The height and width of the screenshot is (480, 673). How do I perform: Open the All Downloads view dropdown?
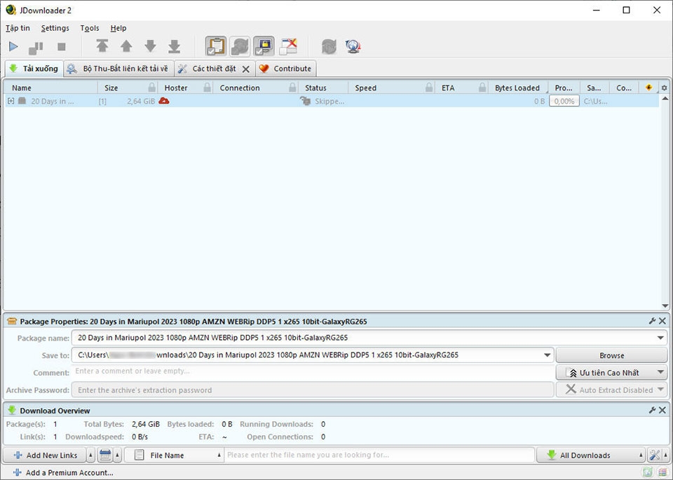coord(640,455)
